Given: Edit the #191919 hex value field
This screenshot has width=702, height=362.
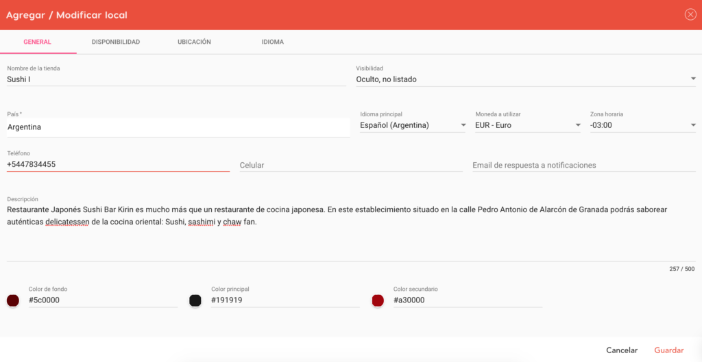Looking at the screenshot, I should pyautogui.click(x=285, y=300).
